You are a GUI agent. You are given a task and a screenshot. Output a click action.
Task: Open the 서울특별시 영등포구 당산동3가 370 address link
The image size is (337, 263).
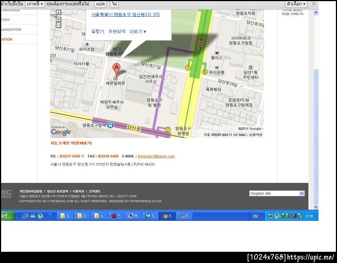125,15
